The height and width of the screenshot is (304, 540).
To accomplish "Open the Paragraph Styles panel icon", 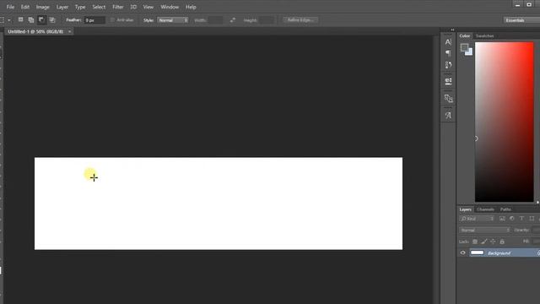I will click(x=448, y=81).
